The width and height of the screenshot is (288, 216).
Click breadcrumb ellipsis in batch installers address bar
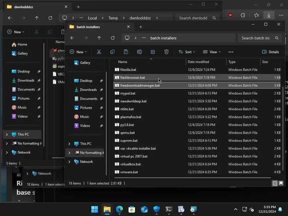pyautogui.click(x=144, y=38)
